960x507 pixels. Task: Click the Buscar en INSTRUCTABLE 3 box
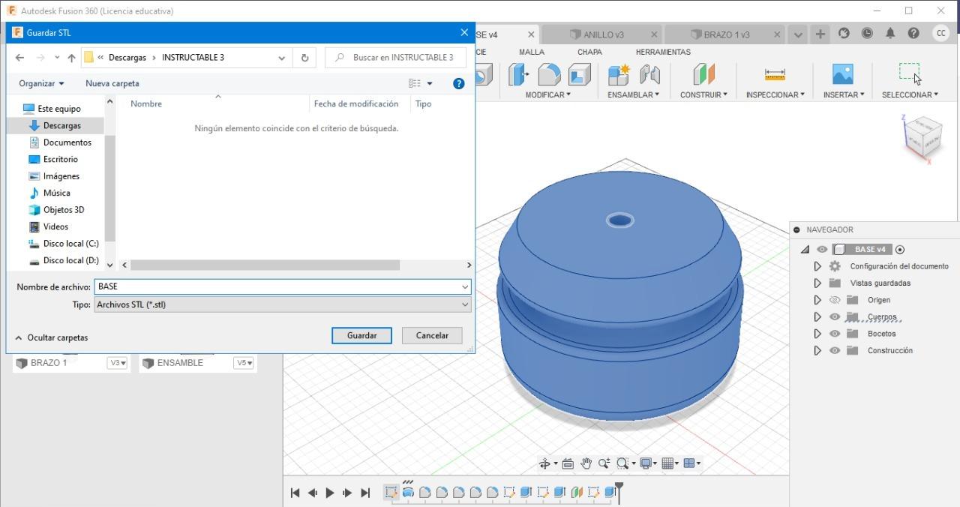396,57
